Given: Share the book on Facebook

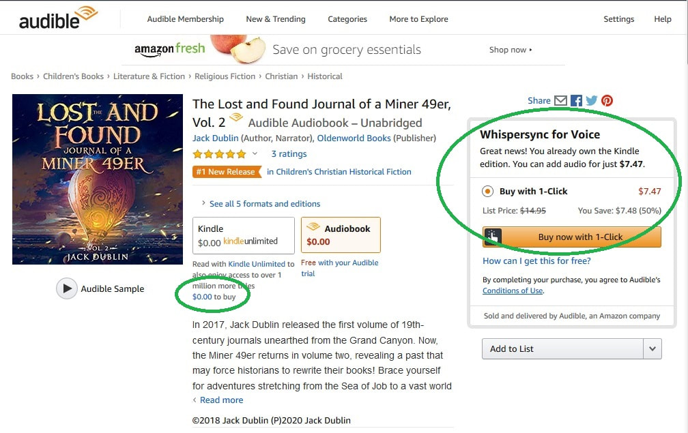Looking at the screenshot, I should coord(576,101).
